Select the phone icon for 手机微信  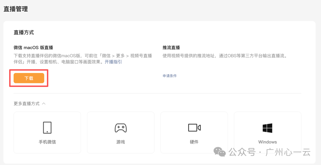pyautogui.click(x=47, y=128)
